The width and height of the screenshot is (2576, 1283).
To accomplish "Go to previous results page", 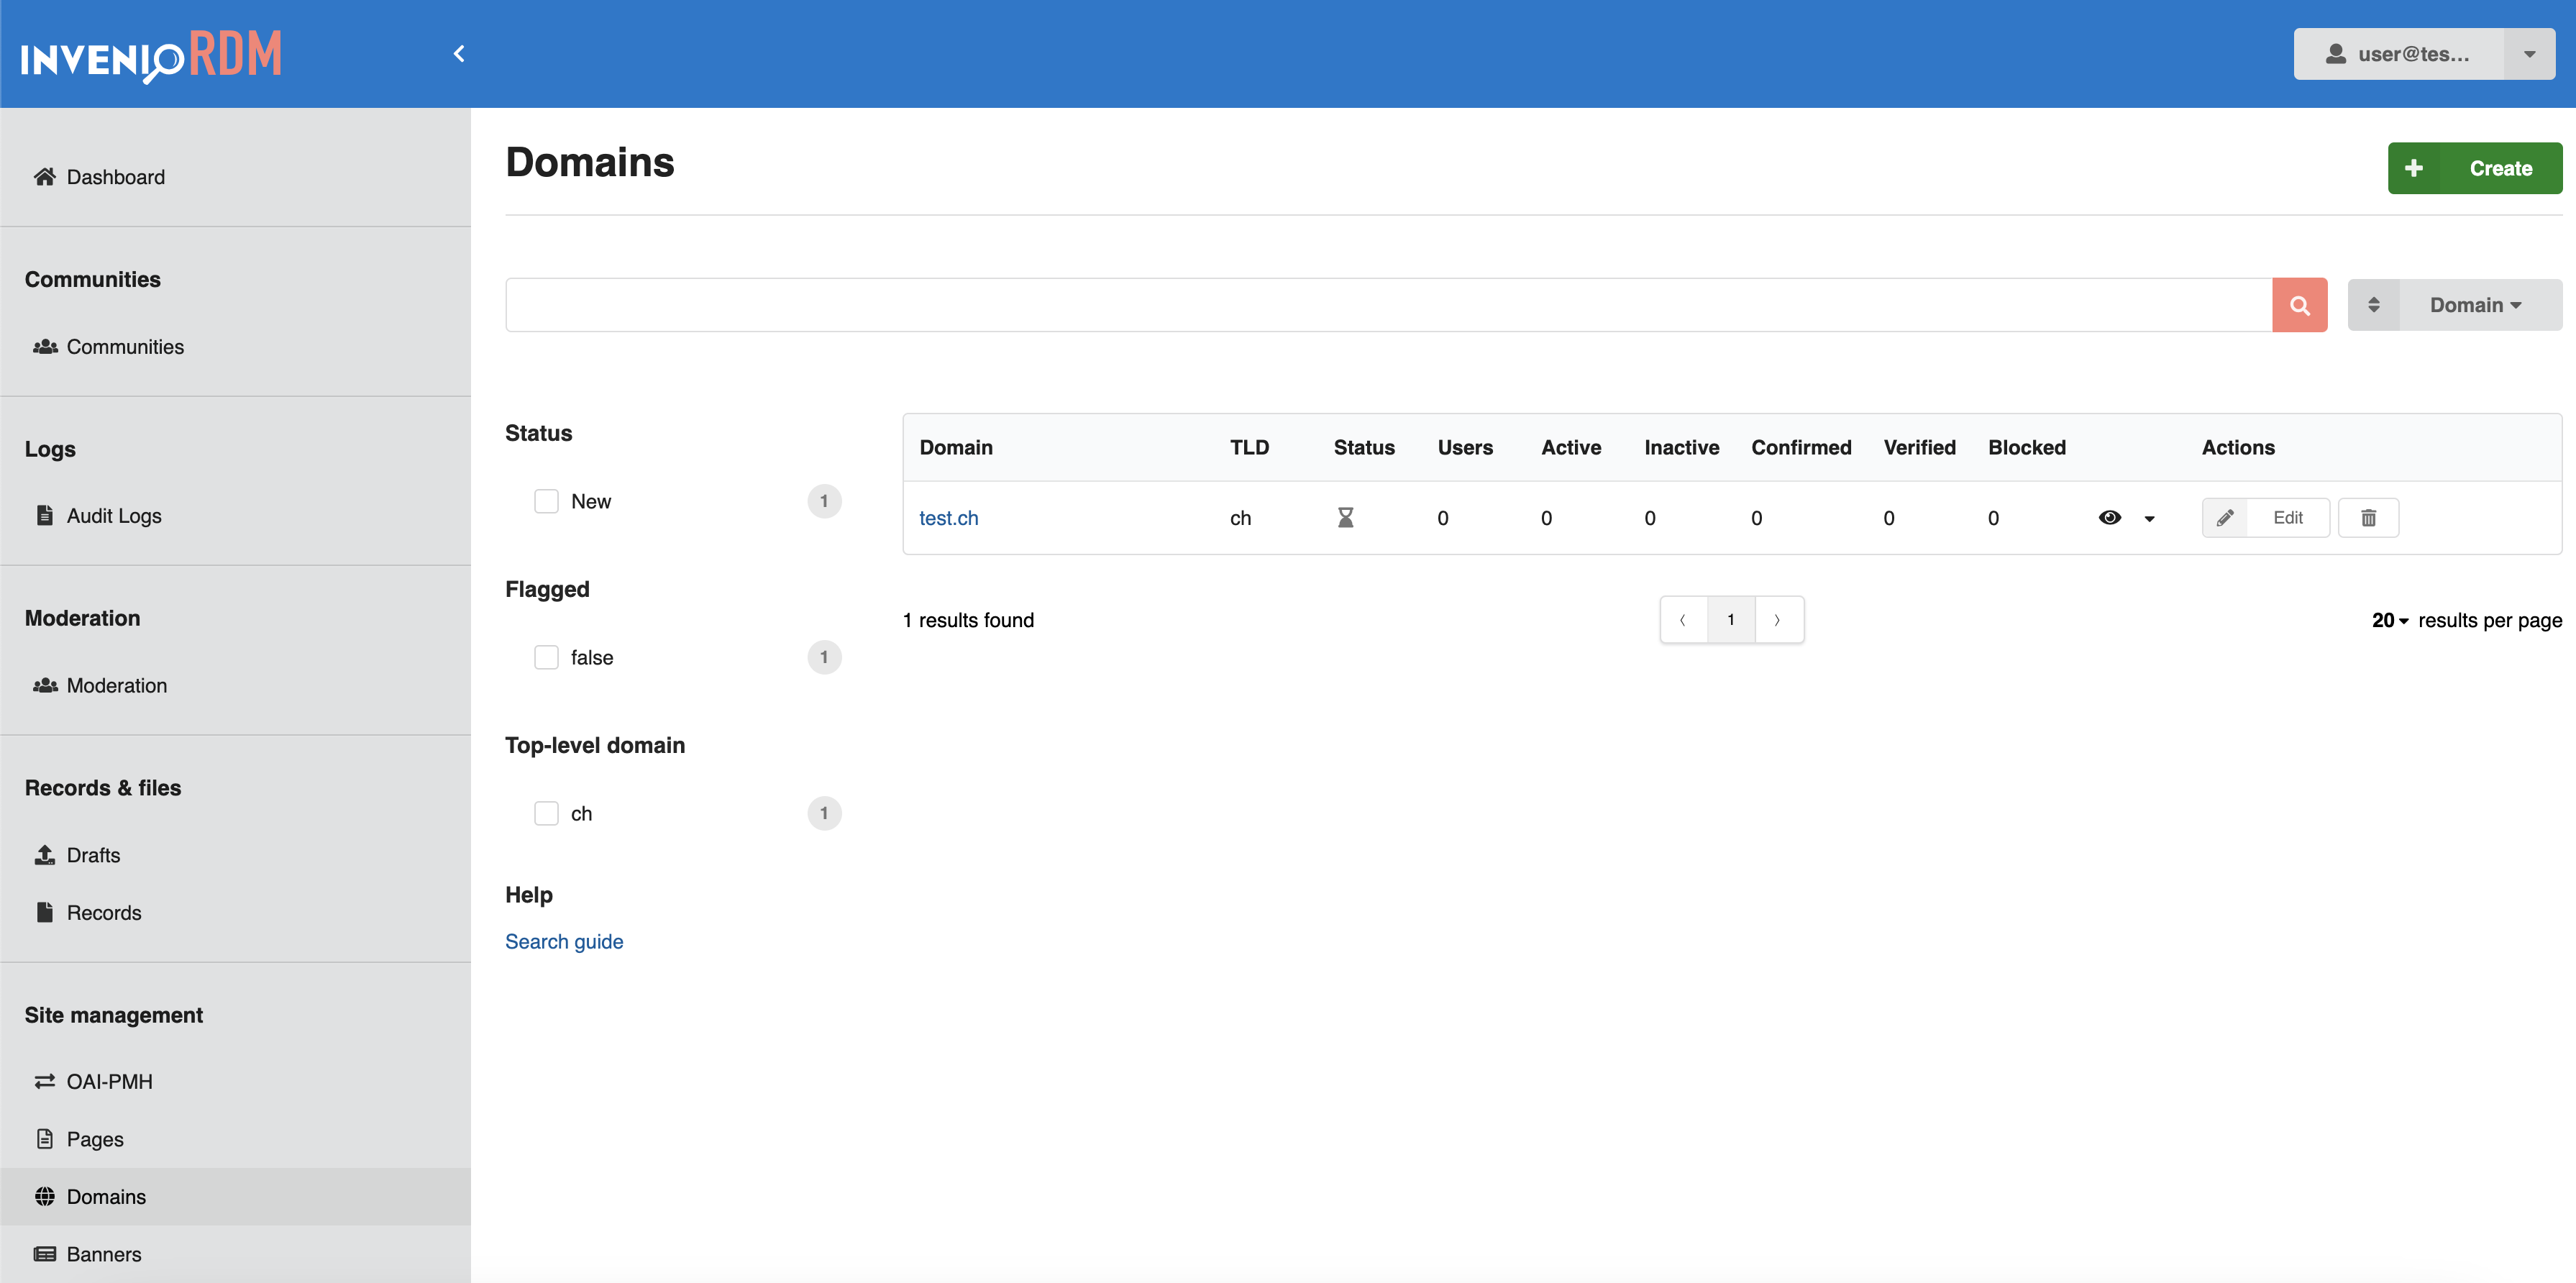I will [1683, 620].
